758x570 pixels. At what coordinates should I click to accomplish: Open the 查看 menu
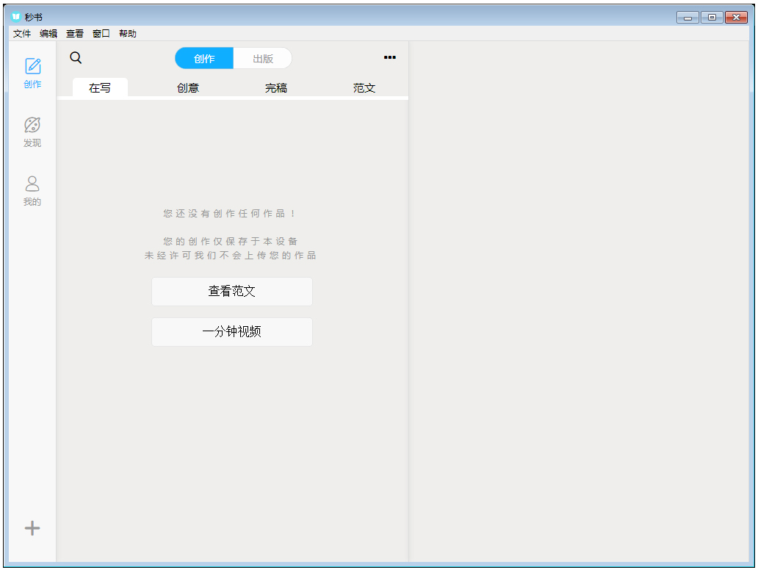coord(75,33)
